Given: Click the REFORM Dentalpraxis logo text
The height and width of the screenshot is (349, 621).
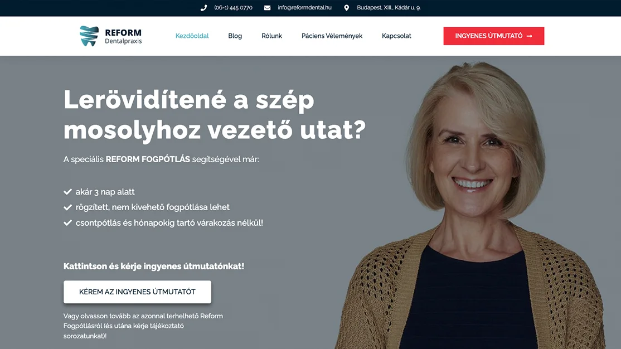Looking at the screenshot, I should [123, 36].
